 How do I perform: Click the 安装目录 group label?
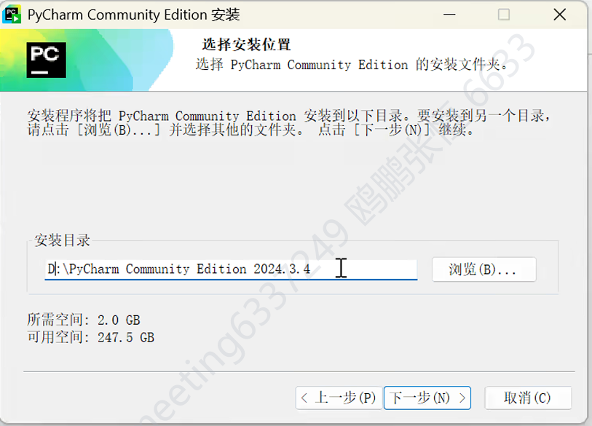pos(63,240)
